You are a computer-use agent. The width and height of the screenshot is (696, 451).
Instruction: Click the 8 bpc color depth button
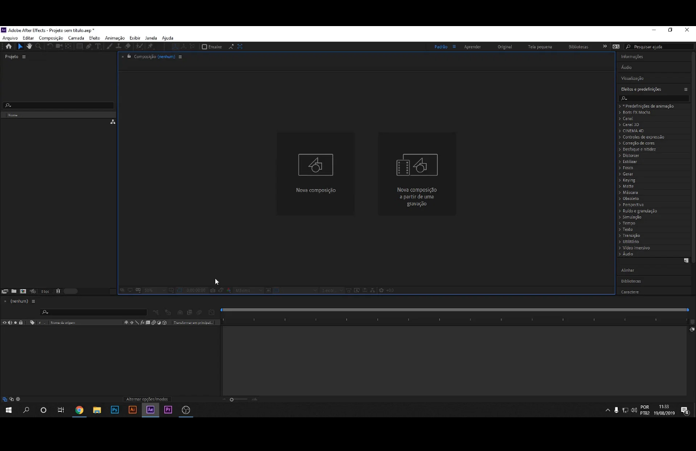click(46, 291)
